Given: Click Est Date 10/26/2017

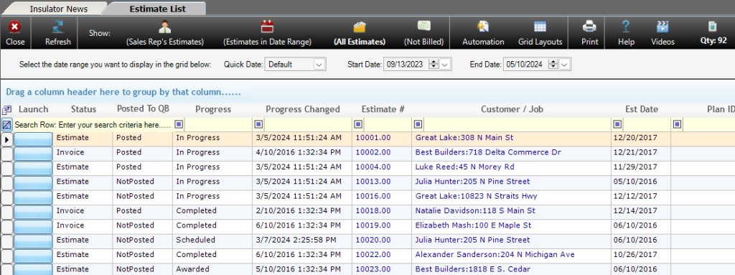Looking at the screenshot, I should [x=636, y=254].
